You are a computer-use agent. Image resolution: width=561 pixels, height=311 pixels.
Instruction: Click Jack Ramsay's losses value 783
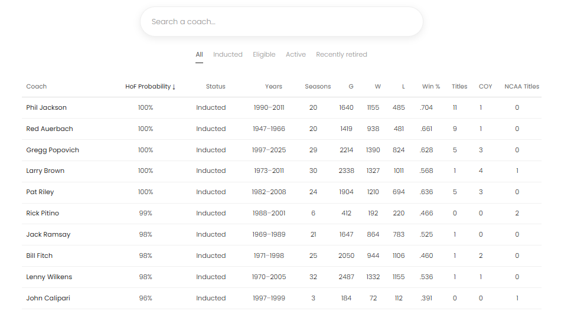point(399,234)
